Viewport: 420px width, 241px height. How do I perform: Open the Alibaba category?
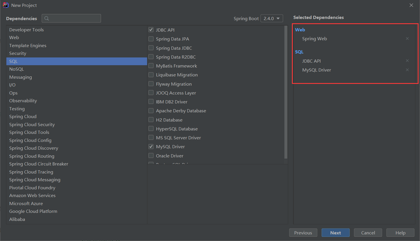(x=77, y=219)
